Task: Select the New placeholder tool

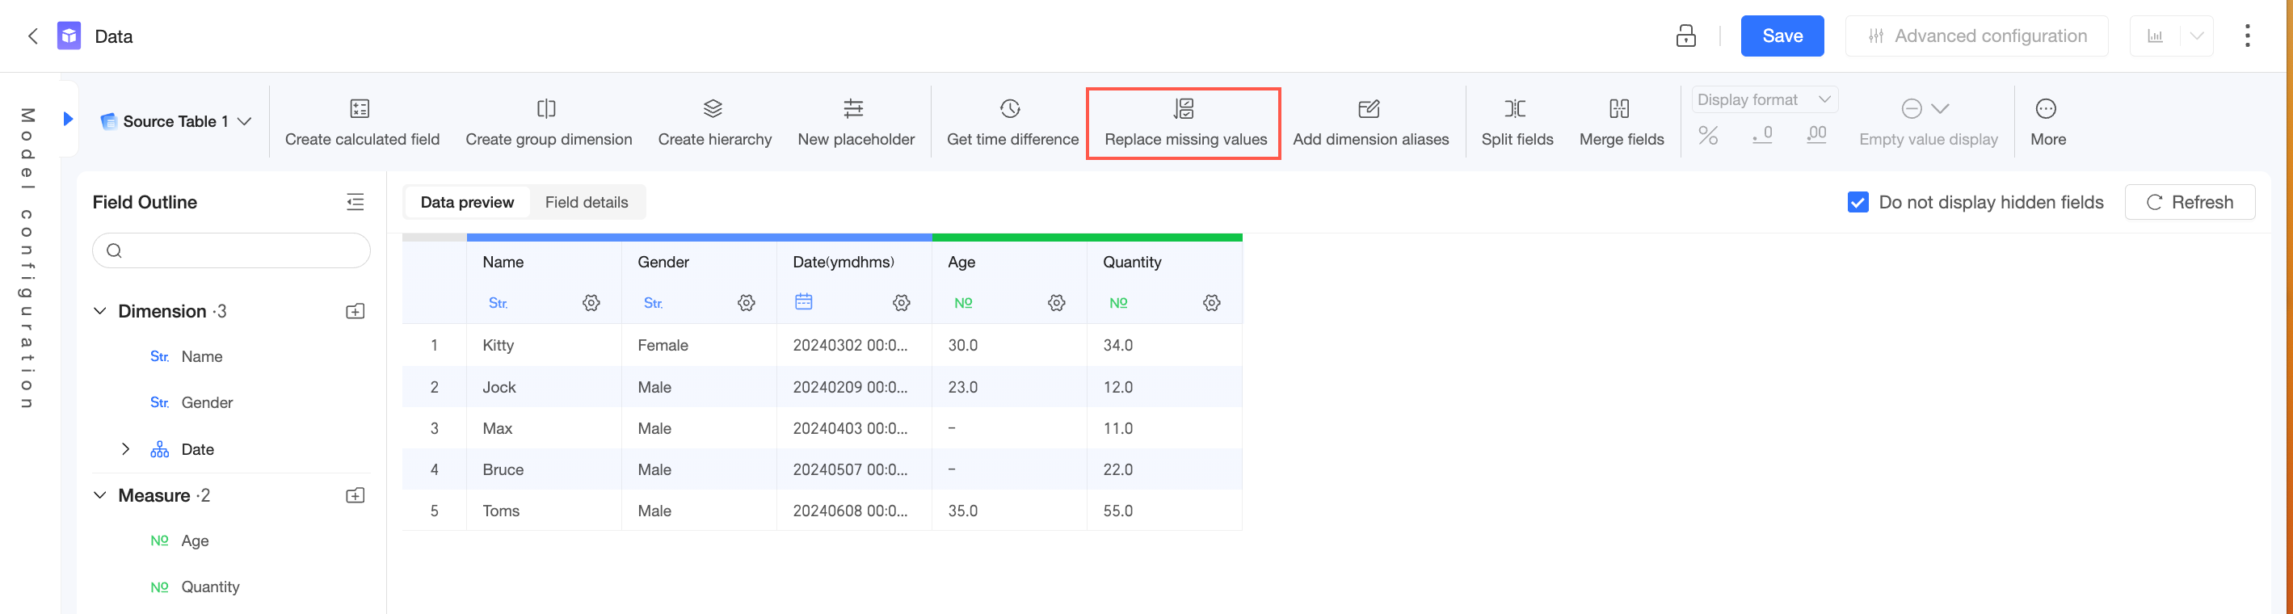Action: (854, 109)
